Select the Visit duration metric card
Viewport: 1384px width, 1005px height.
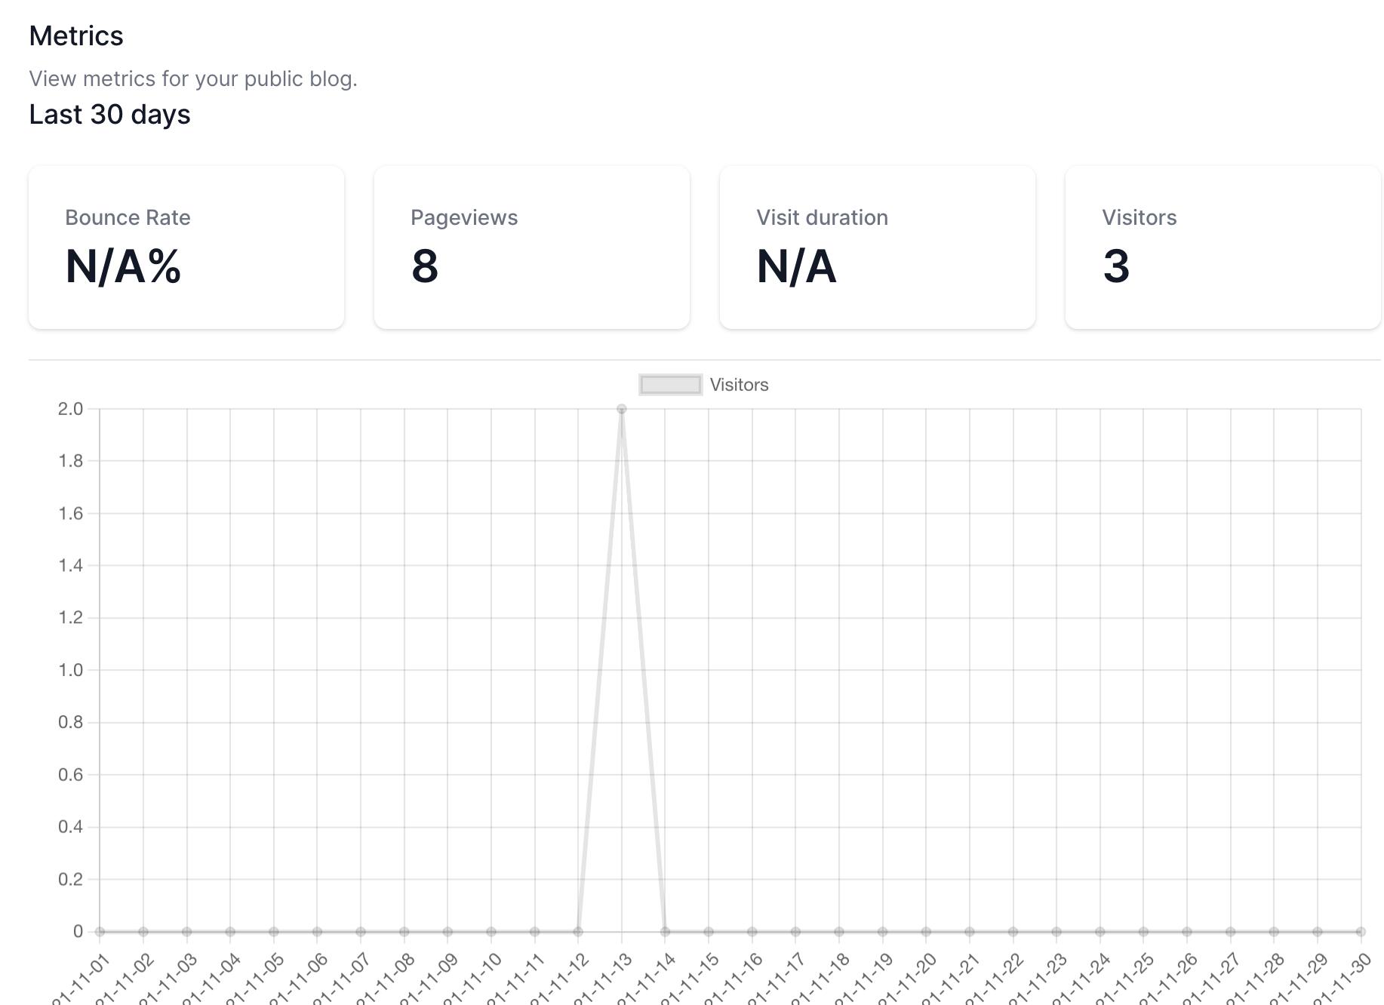[x=877, y=247]
